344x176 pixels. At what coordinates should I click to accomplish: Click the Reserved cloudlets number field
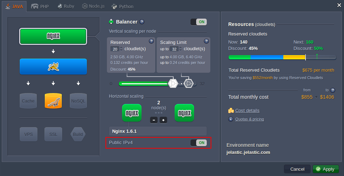click(x=115, y=49)
